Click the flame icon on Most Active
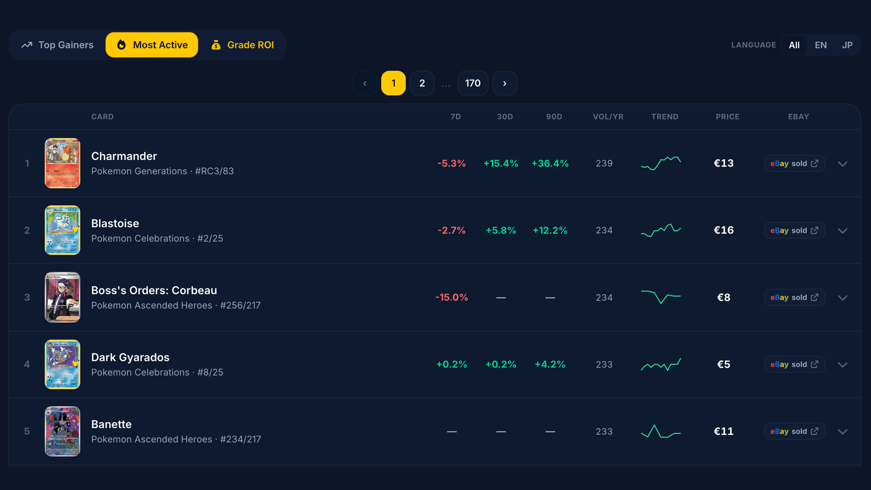 (x=121, y=45)
